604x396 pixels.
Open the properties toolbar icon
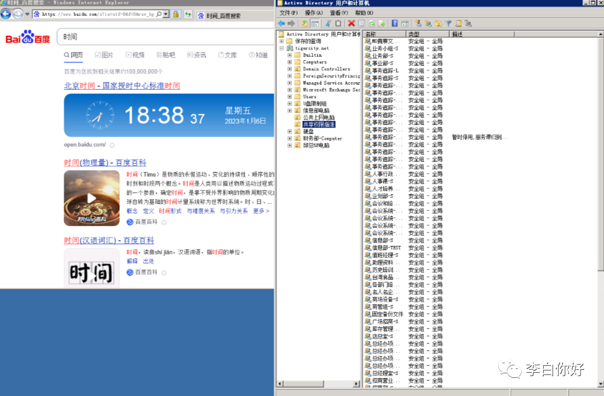tap(361, 23)
